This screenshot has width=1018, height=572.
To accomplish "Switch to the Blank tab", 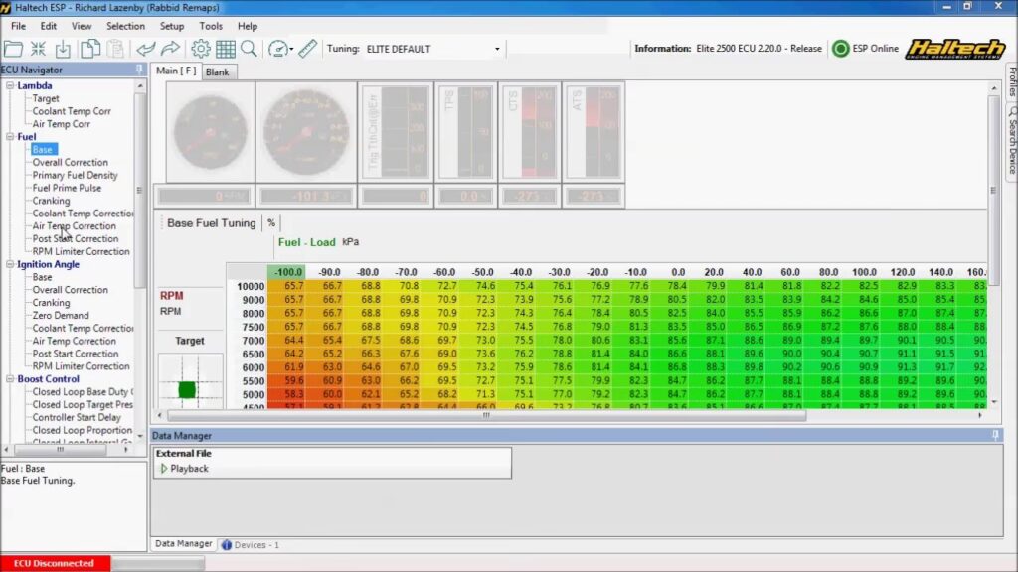I will 217,71.
